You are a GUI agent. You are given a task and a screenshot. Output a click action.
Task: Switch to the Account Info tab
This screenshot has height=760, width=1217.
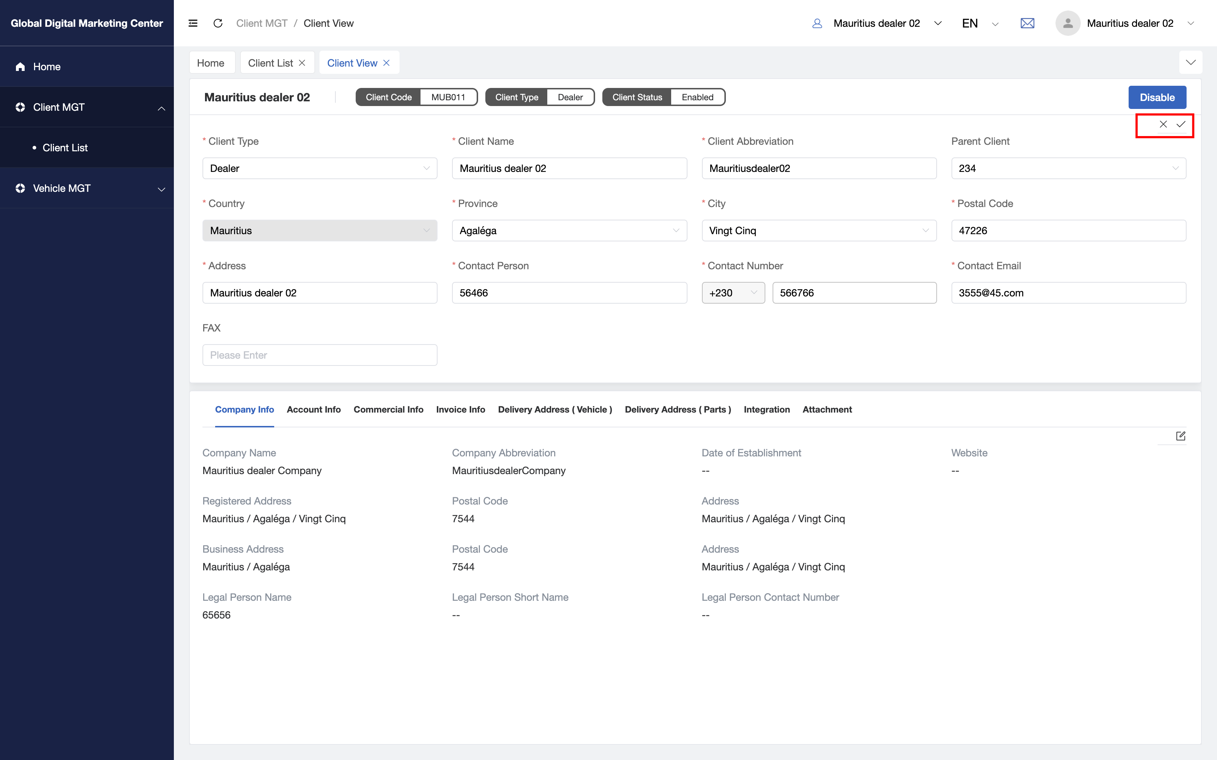point(313,410)
